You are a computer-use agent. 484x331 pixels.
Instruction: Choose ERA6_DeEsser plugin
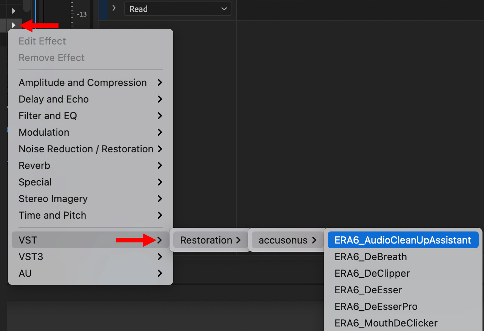[403, 290]
